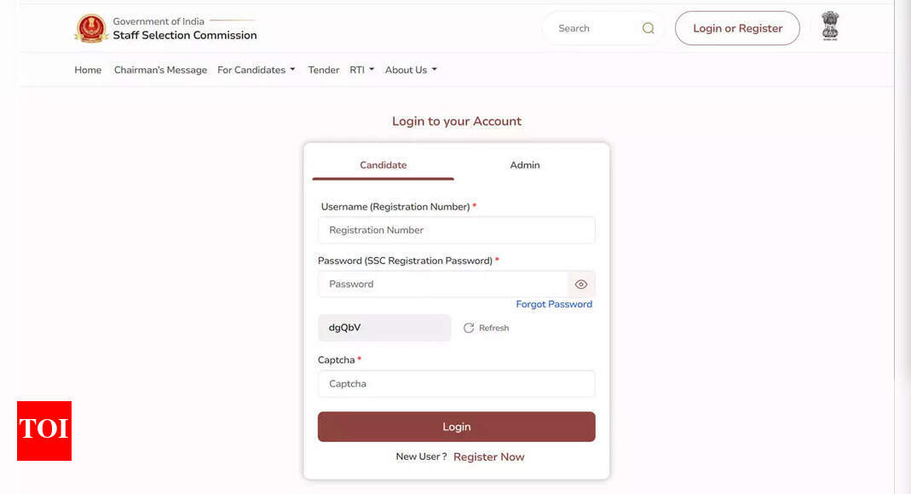Open the RTI dropdown menu
The image size is (911, 494).
362,70
